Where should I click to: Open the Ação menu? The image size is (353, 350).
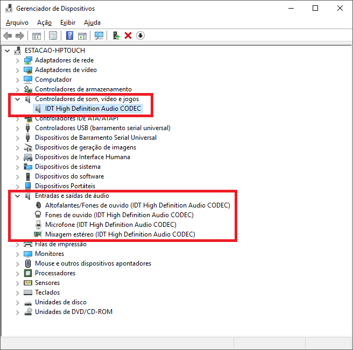point(44,23)
